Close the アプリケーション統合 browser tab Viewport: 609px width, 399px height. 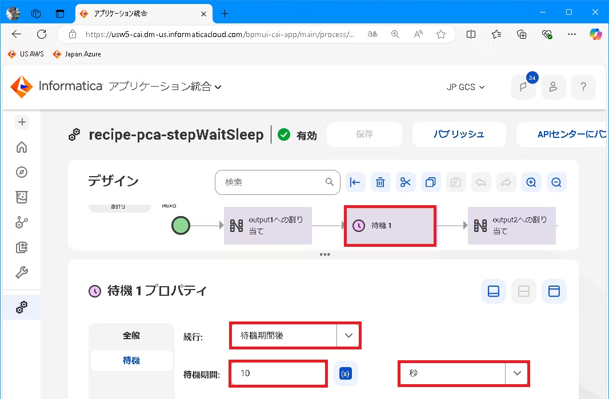203,14
